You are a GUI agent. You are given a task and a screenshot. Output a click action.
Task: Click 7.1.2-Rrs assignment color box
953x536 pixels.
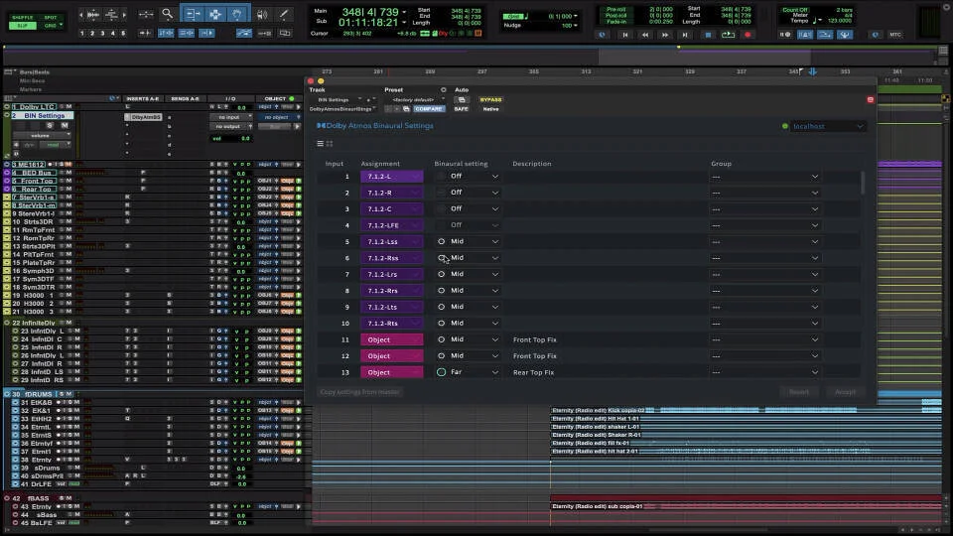(391, 291)
